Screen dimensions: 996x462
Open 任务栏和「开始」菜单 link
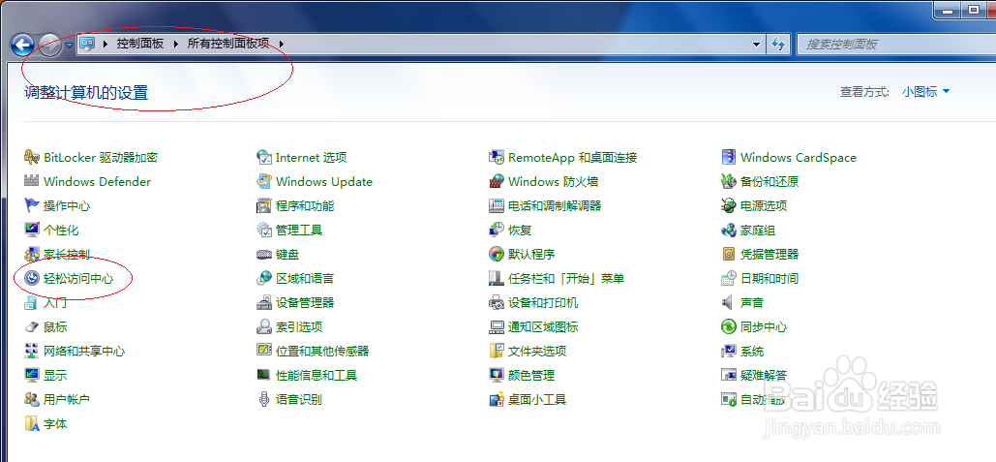[x=566, y=278]
